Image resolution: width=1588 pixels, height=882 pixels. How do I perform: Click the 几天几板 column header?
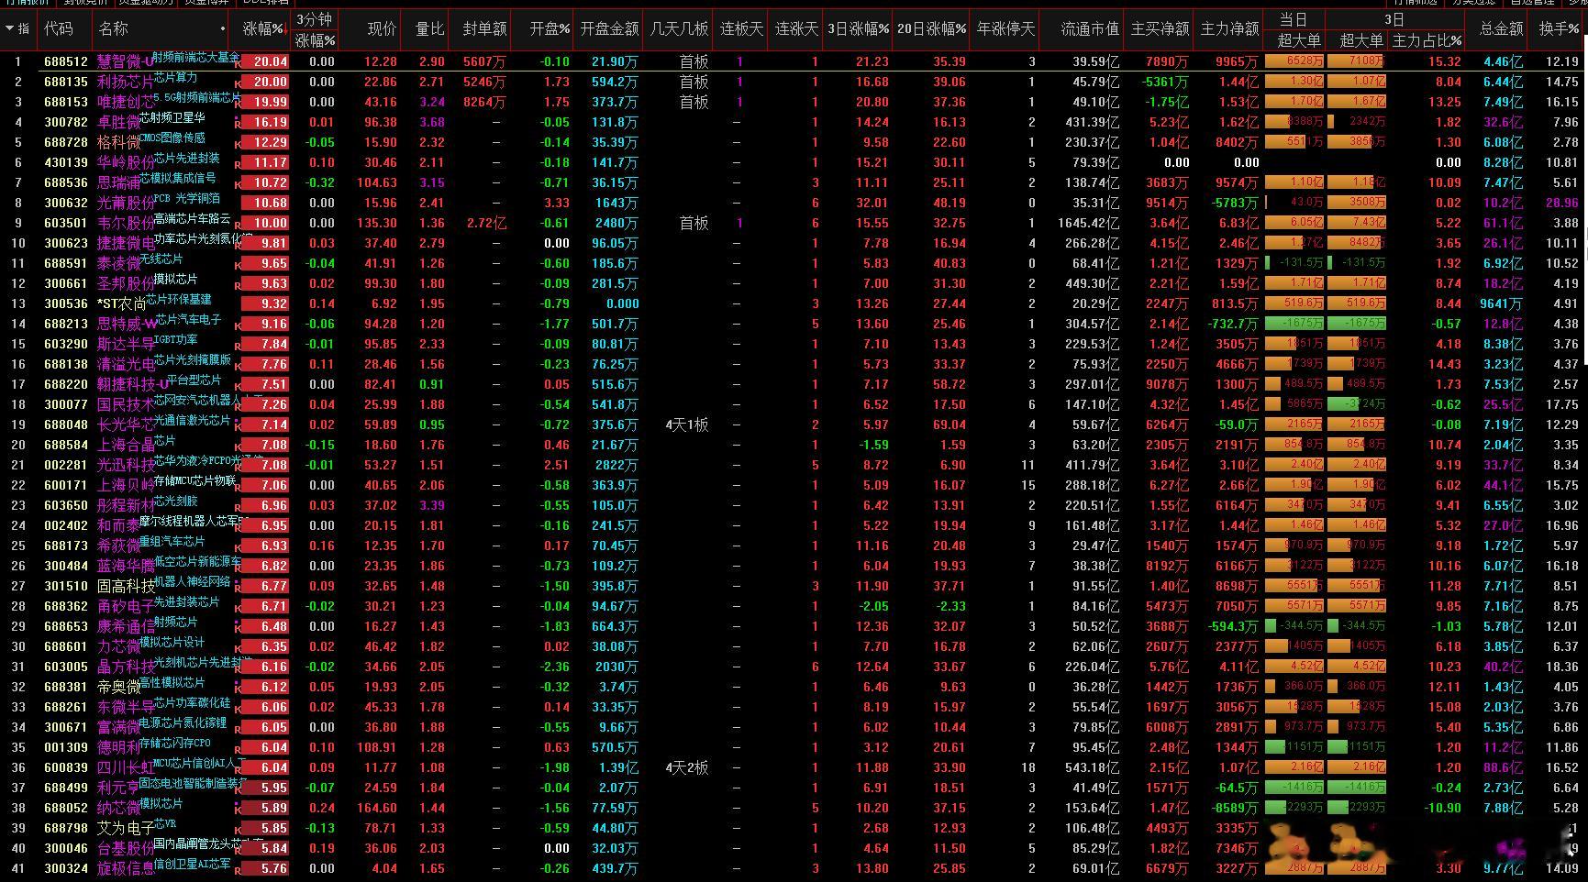pos(679,29)
